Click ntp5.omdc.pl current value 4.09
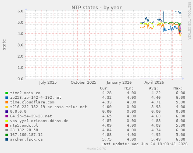193x153 pixels. [107, 125]
